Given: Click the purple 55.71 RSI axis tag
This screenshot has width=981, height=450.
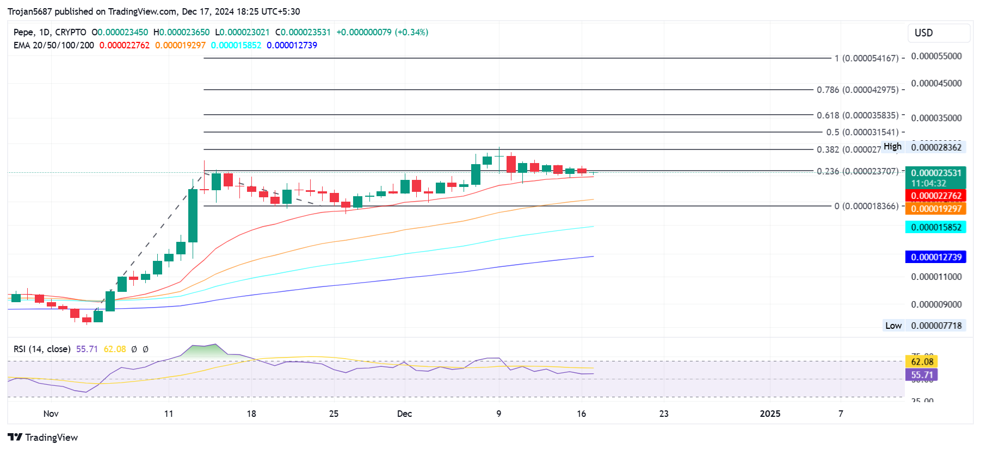Looking at the screenshot, I should coord(921,374).
